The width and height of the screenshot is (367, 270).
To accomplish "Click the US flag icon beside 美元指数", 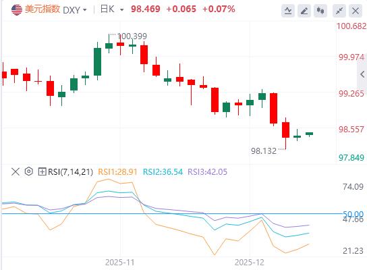I will (17, 10).
